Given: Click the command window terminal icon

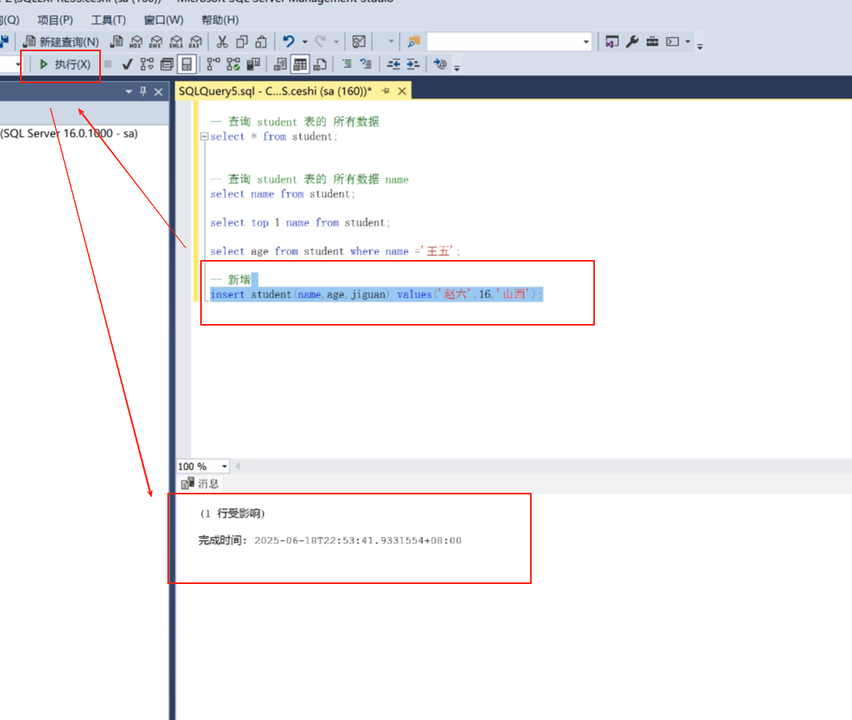Looking at the screenshot, I should point(673,42).
